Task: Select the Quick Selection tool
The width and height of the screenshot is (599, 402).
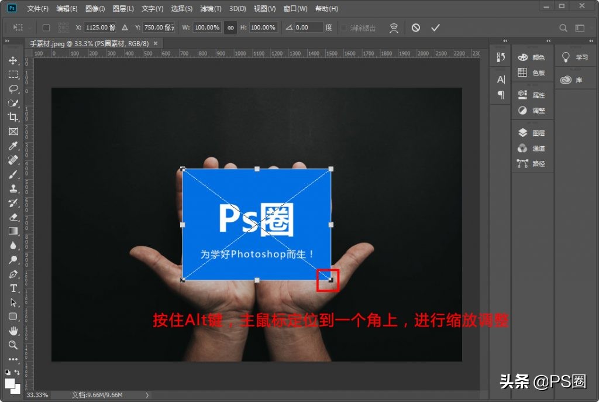Action: 13,103
